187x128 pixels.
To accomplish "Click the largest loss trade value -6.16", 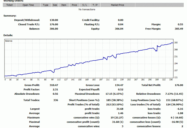I will [x=180, y=109].
